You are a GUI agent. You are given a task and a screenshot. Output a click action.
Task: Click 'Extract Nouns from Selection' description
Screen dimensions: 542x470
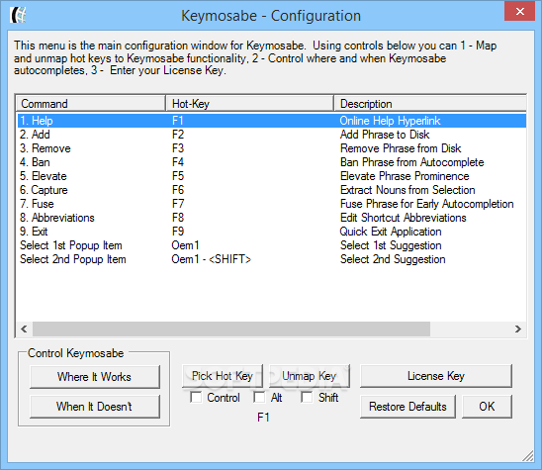click(x=407, y=190)
